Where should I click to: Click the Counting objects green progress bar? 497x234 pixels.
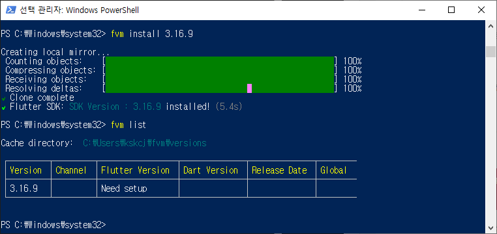tap(220, 61)
